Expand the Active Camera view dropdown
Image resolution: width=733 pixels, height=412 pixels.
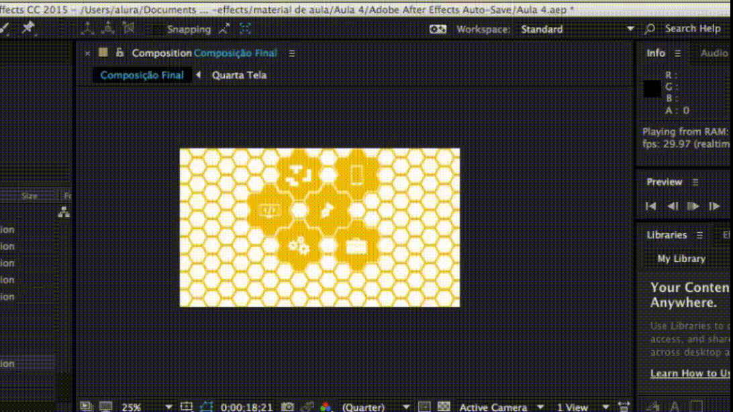[540, 407]
